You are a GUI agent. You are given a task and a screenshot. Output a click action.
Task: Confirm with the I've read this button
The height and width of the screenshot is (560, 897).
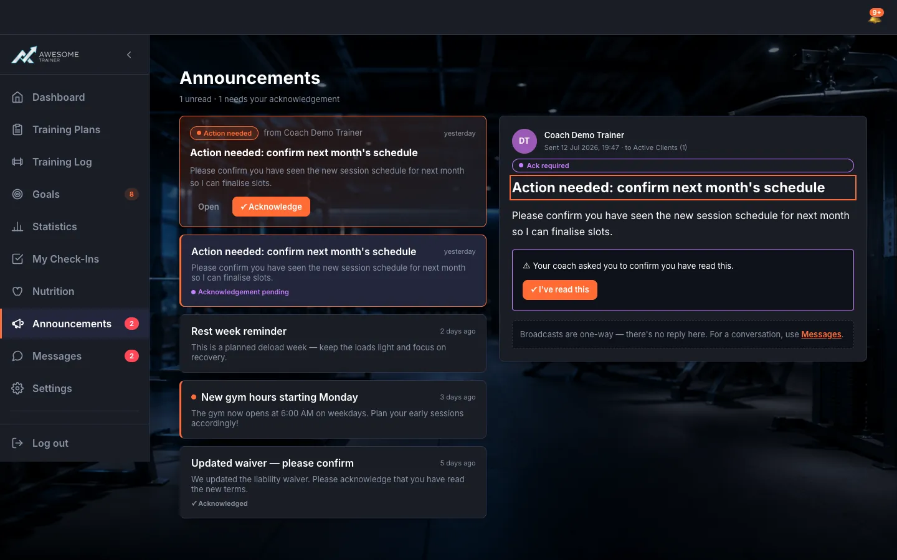point(559,290)
